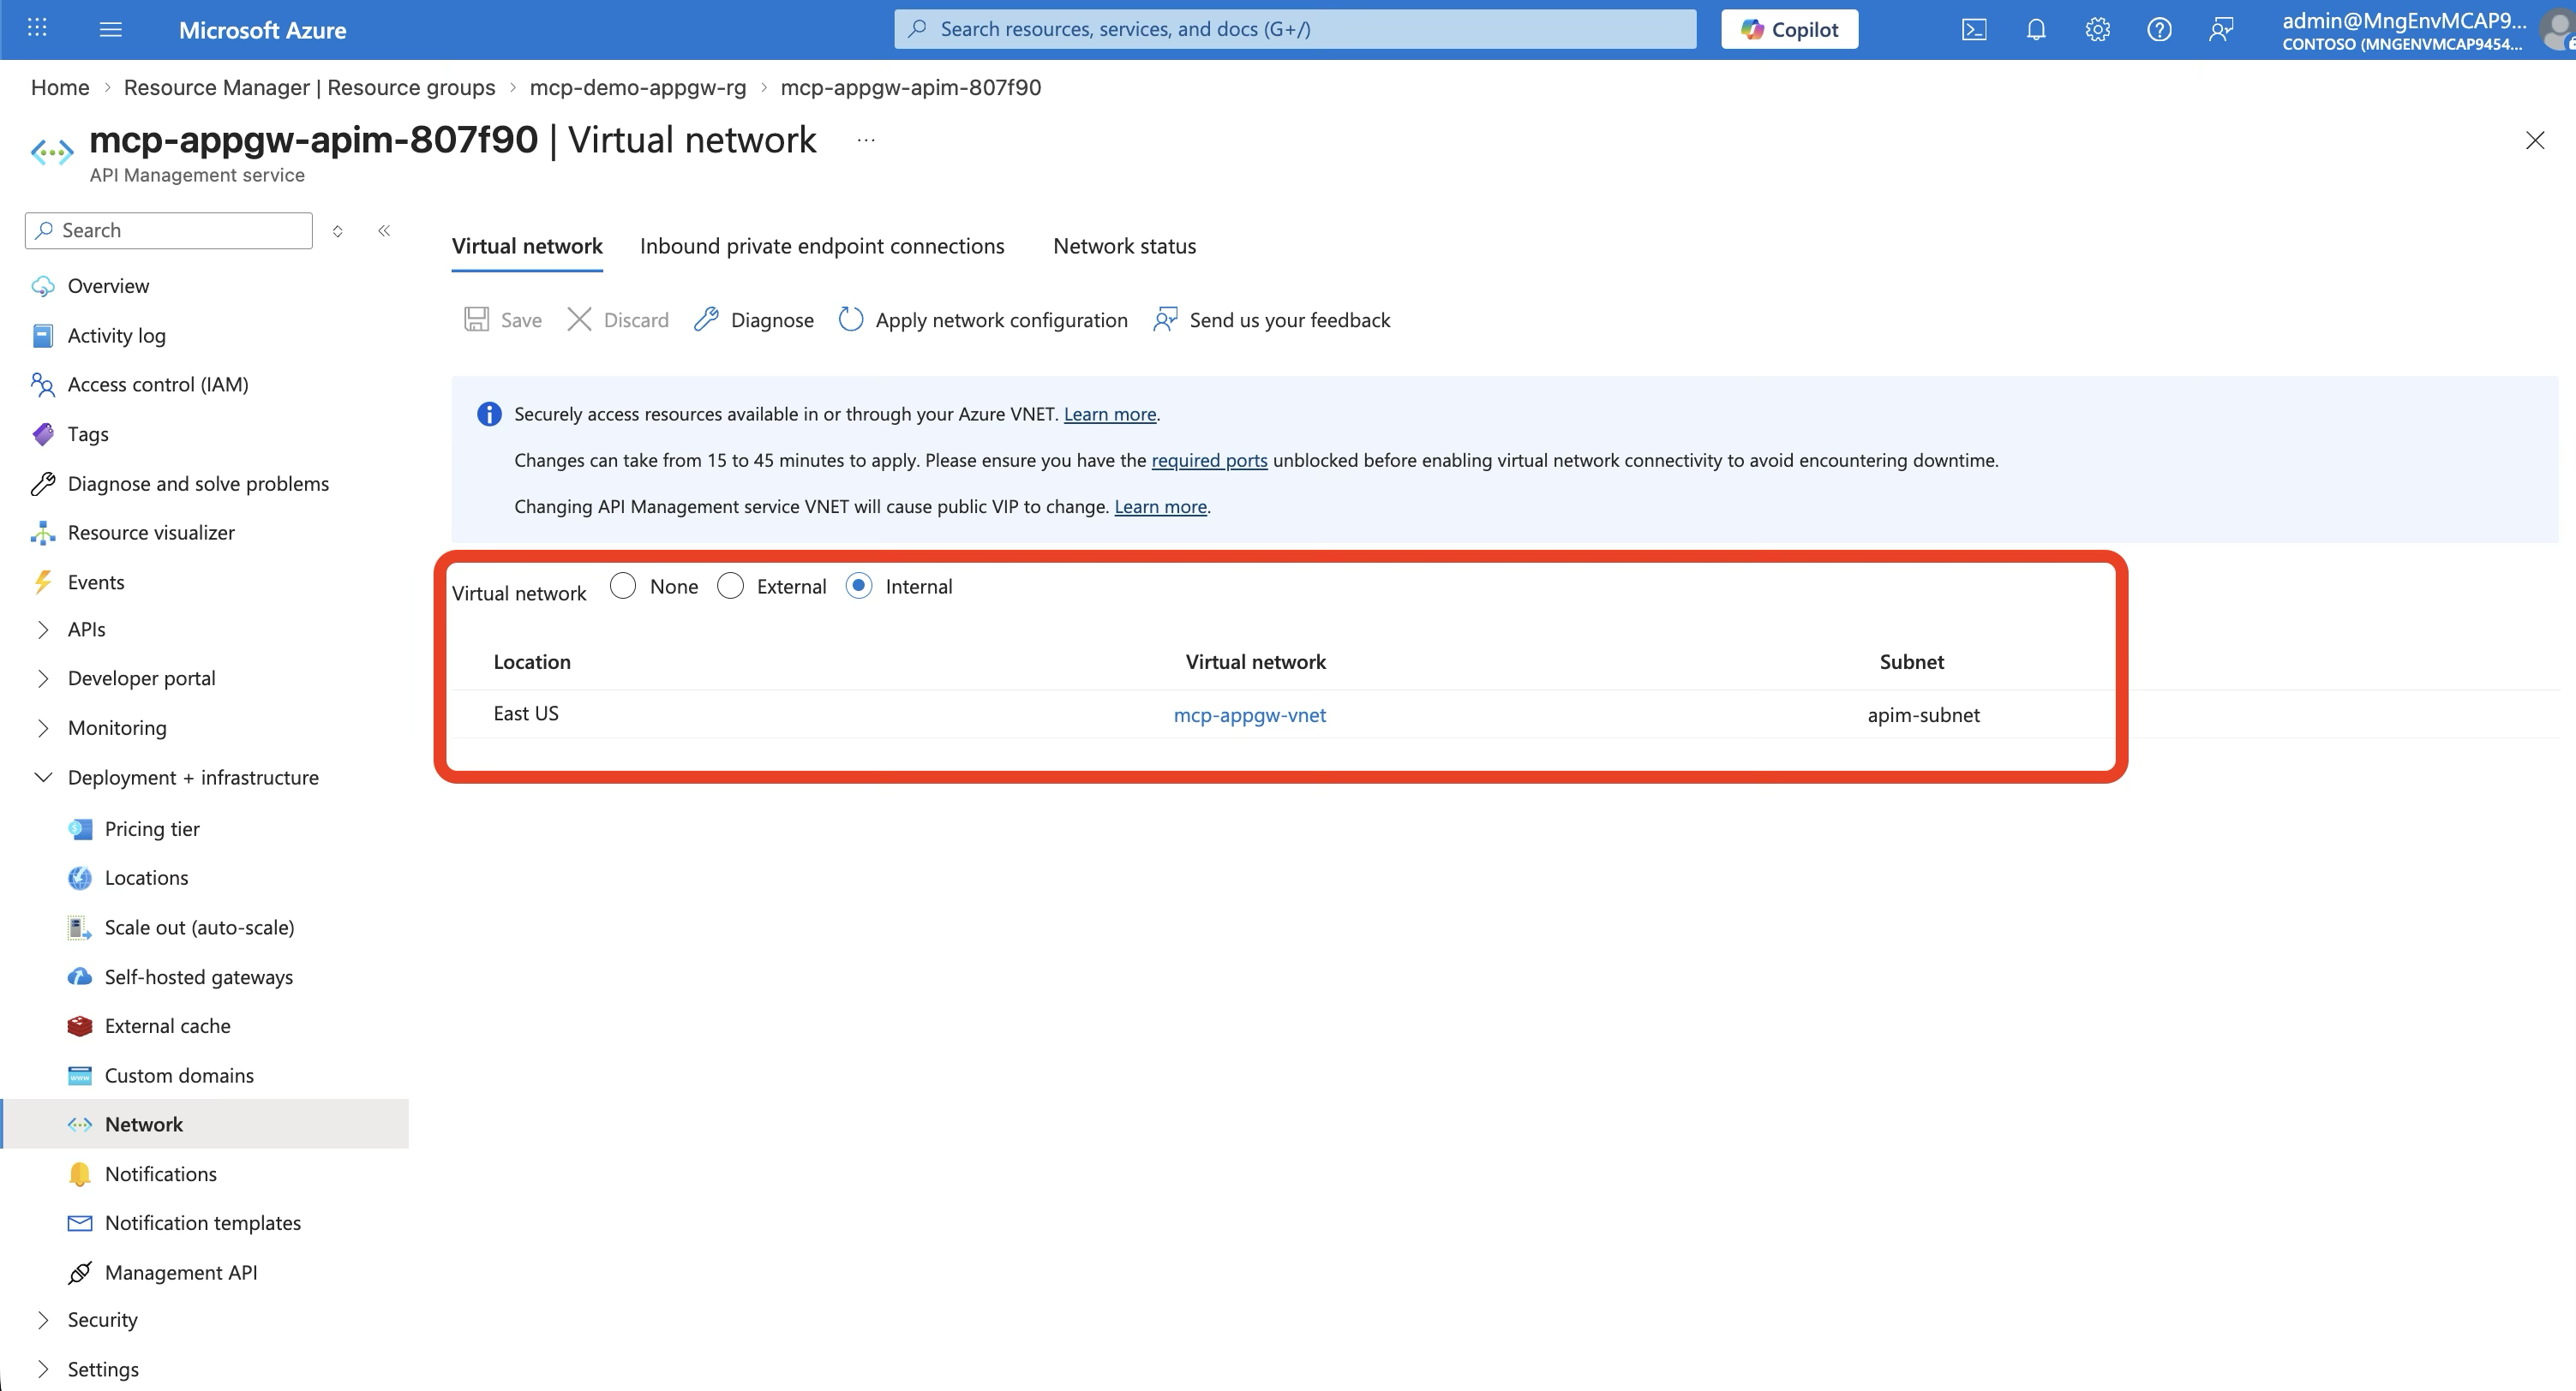Collapse the Deployment + infrastructure section
The height and width of the screenshot is (1391, 2576).
click(43, 778)
